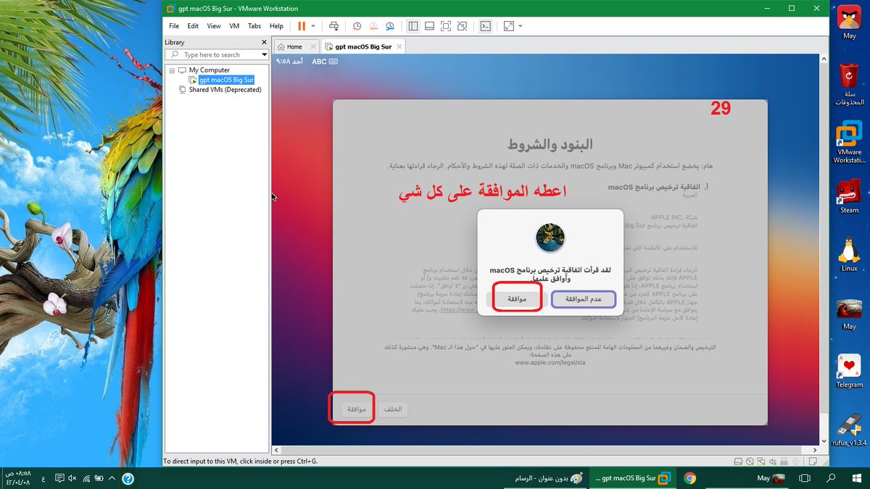The image size is (870, 489).
Task: Click the vertical scrollbar down arrow of VM view
Action: tap(823, 441)
